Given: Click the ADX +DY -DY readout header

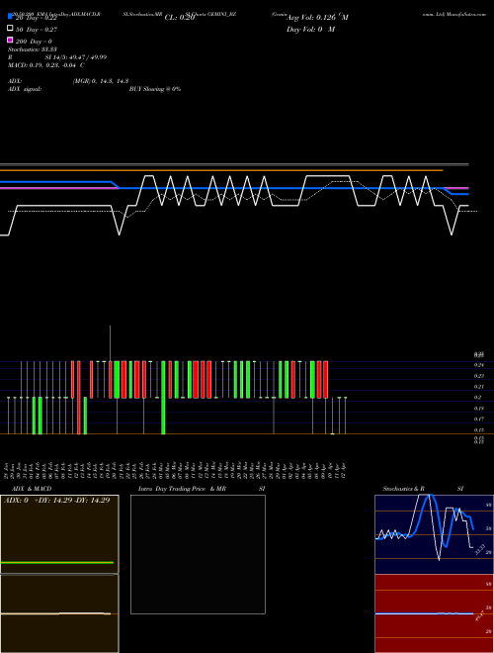Looking at the screenshot, I should (x=57, y=501).
